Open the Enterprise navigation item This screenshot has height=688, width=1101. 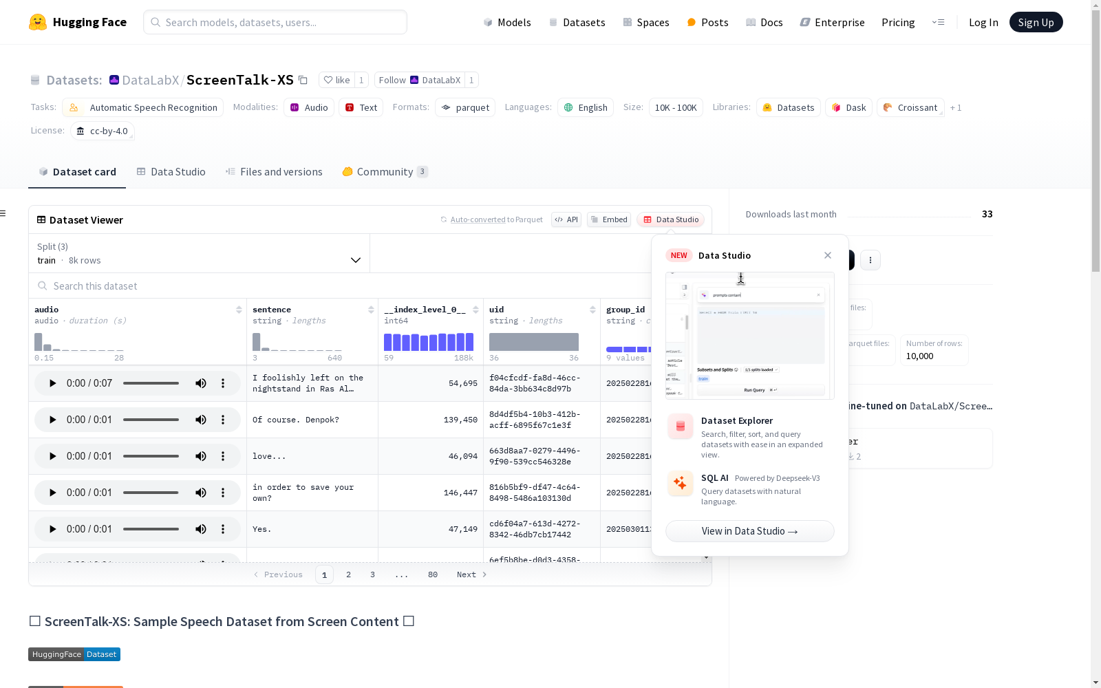tap(832, 22)
